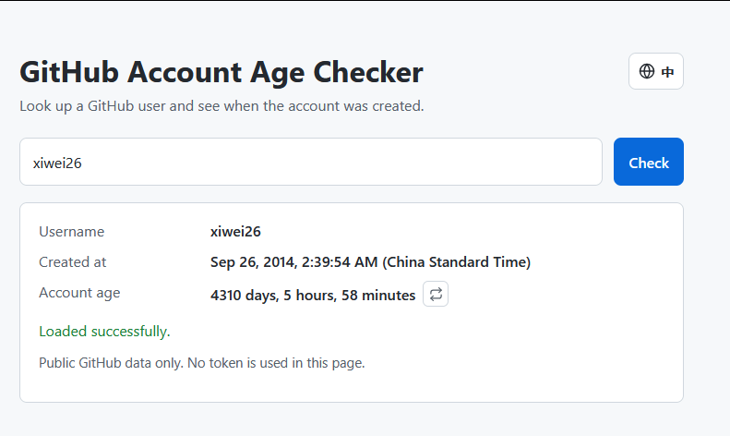730x436 pixels.
Task: Click the Username label
Action: 72,232
